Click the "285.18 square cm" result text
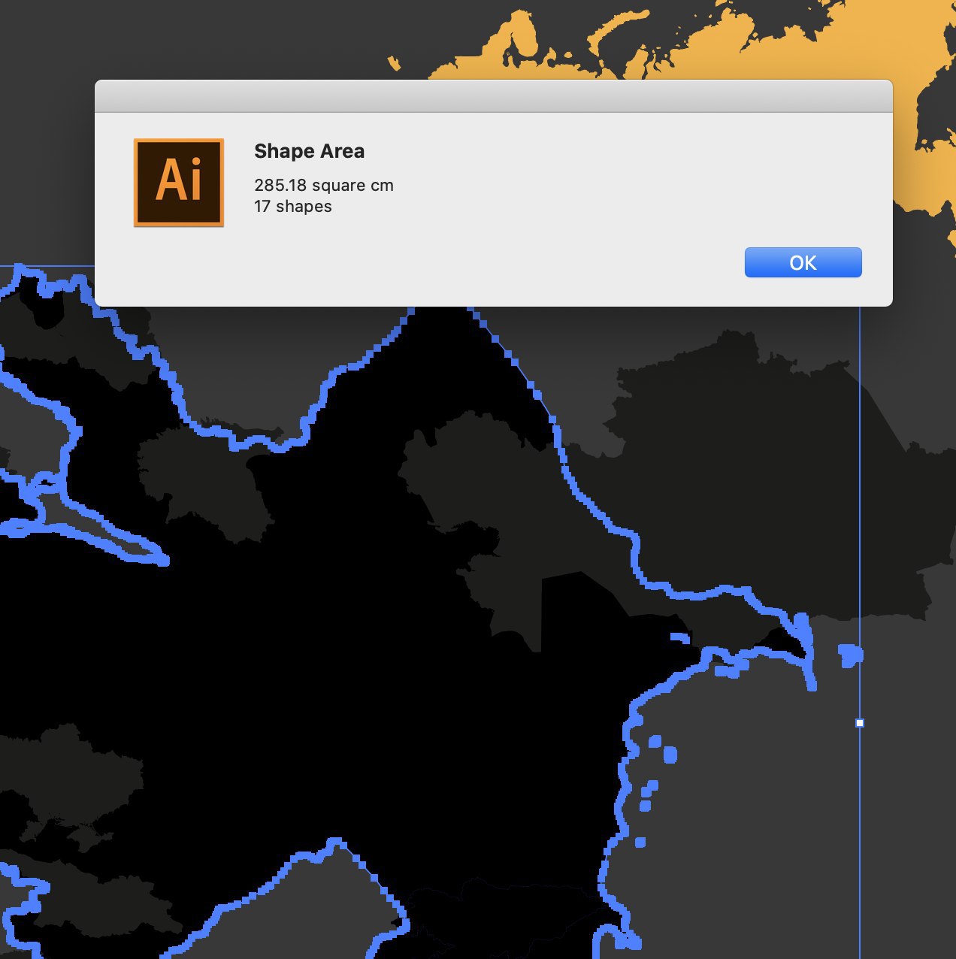 click(x=324, y=185)
